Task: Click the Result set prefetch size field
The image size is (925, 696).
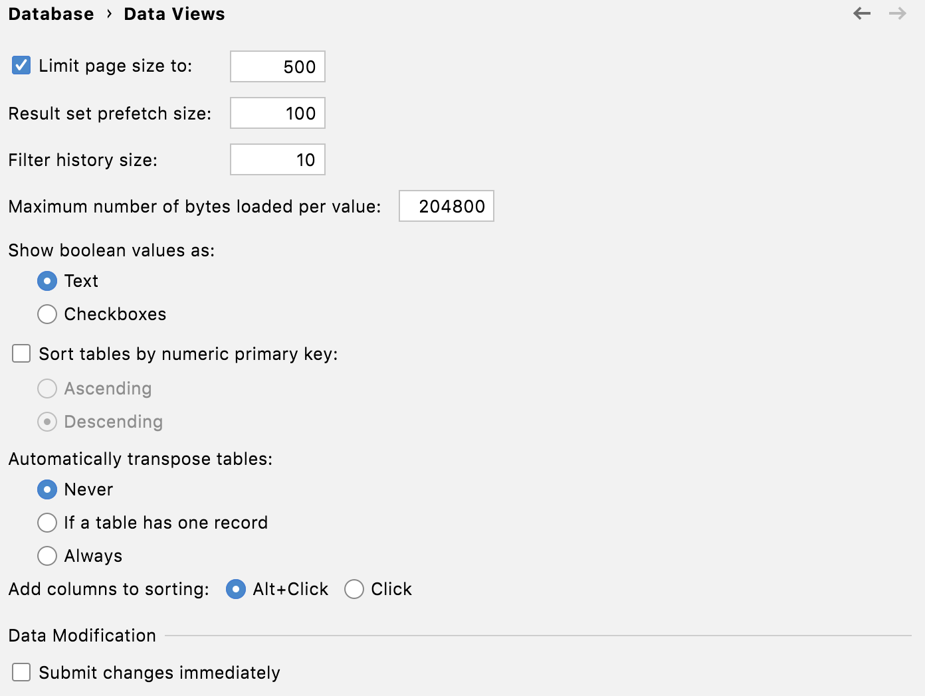Action: click(277, 113)
